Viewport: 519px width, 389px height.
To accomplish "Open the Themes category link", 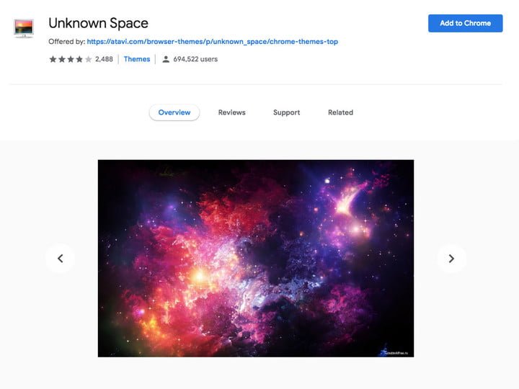I will [x=137, y=59].
